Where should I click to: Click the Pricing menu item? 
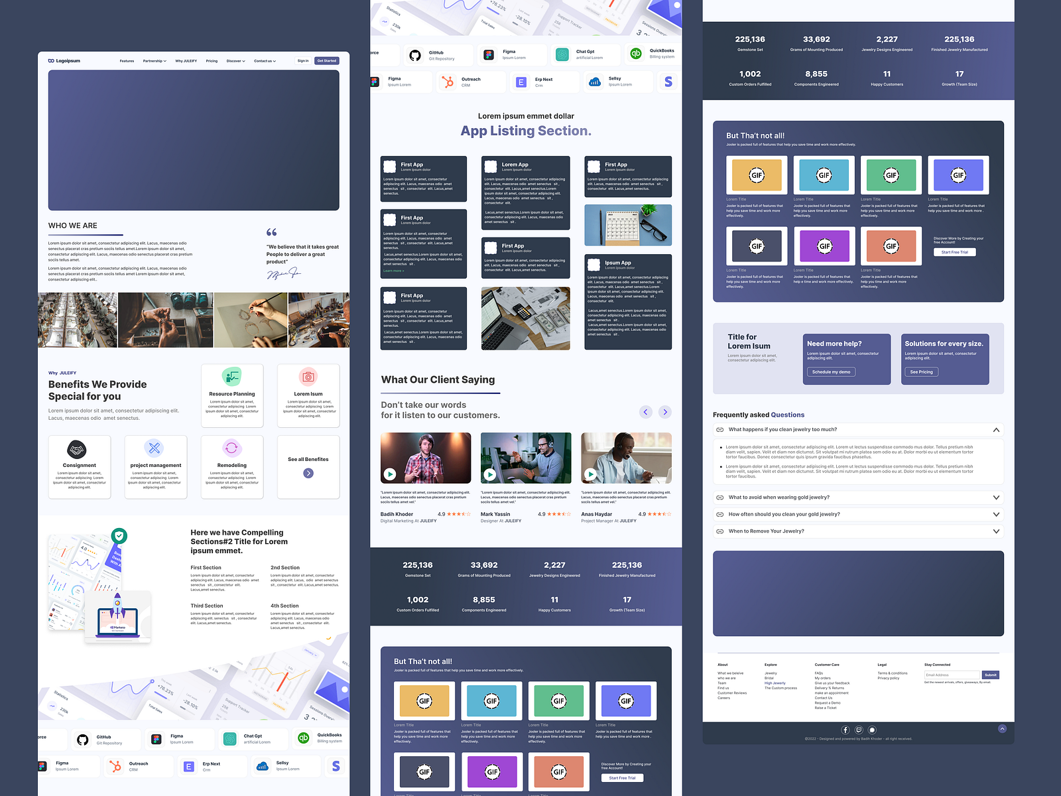(212, 60)
